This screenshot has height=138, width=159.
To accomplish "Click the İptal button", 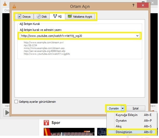I will pos(136,108).
